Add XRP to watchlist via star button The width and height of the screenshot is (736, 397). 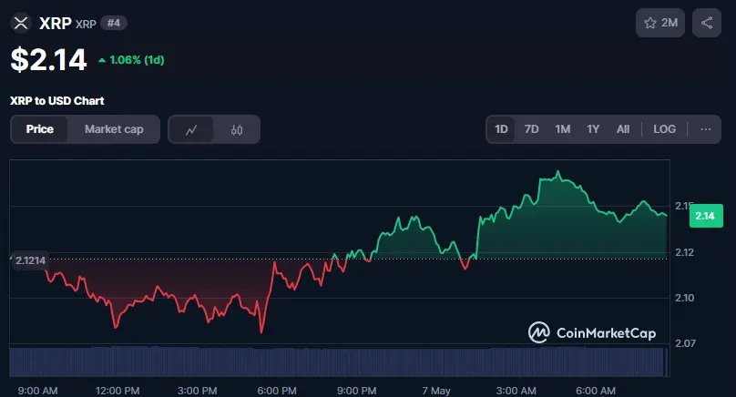coord(660,23)
